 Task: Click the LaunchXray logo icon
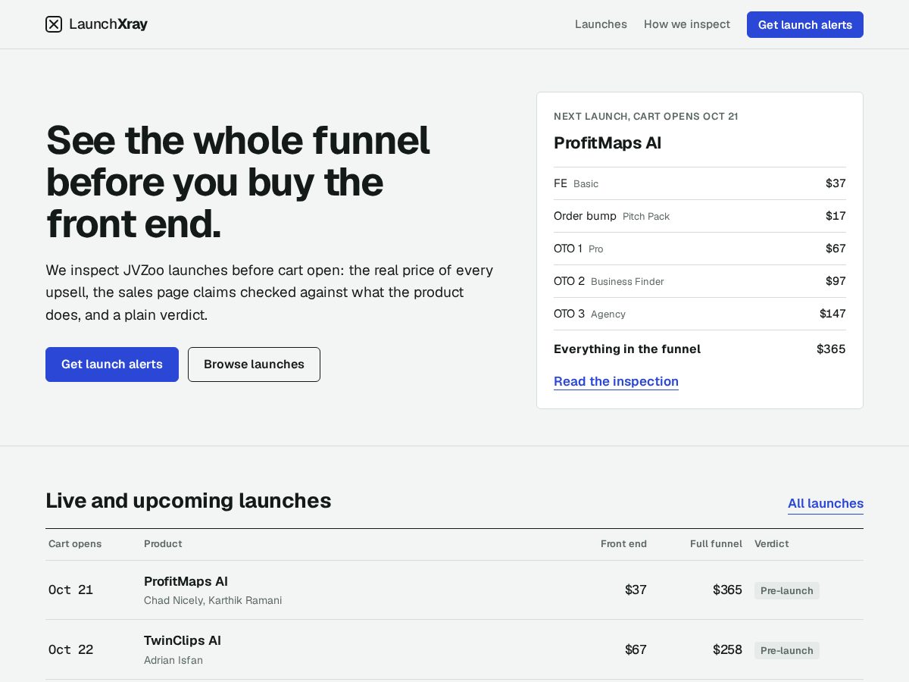[x=54, y=24]
